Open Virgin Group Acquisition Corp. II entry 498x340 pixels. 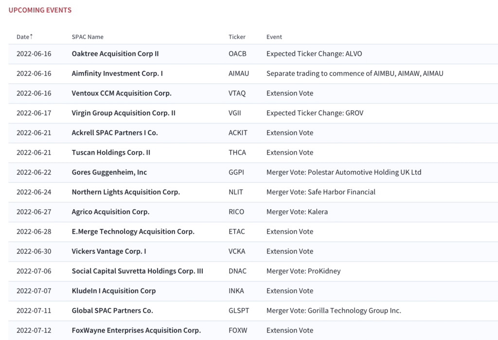tap(124, 113)
